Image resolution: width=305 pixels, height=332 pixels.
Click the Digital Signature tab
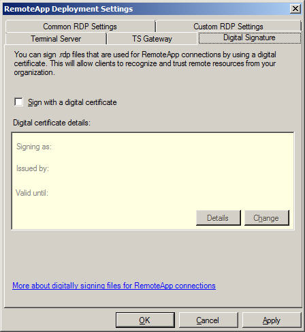[x=249, y=37]
